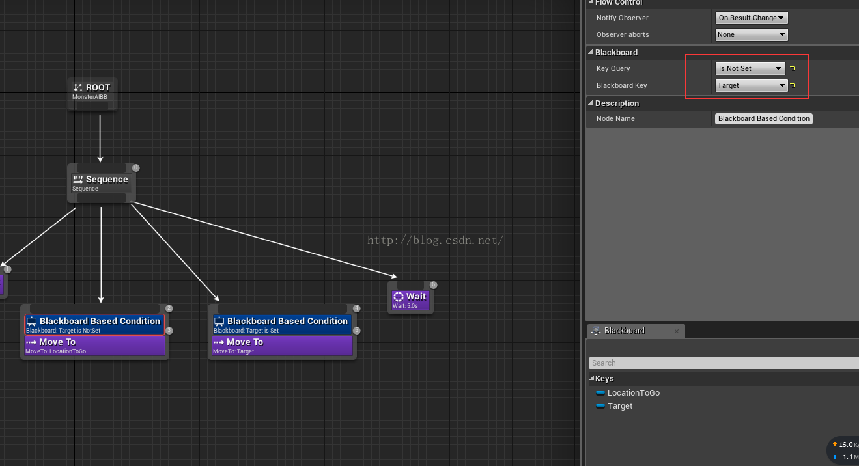Image resolution: width=859 pixels, height=466 pixels.
Task: Select the Sequence composite node icon
Action: pyautogui.click(x=78, y=179)
